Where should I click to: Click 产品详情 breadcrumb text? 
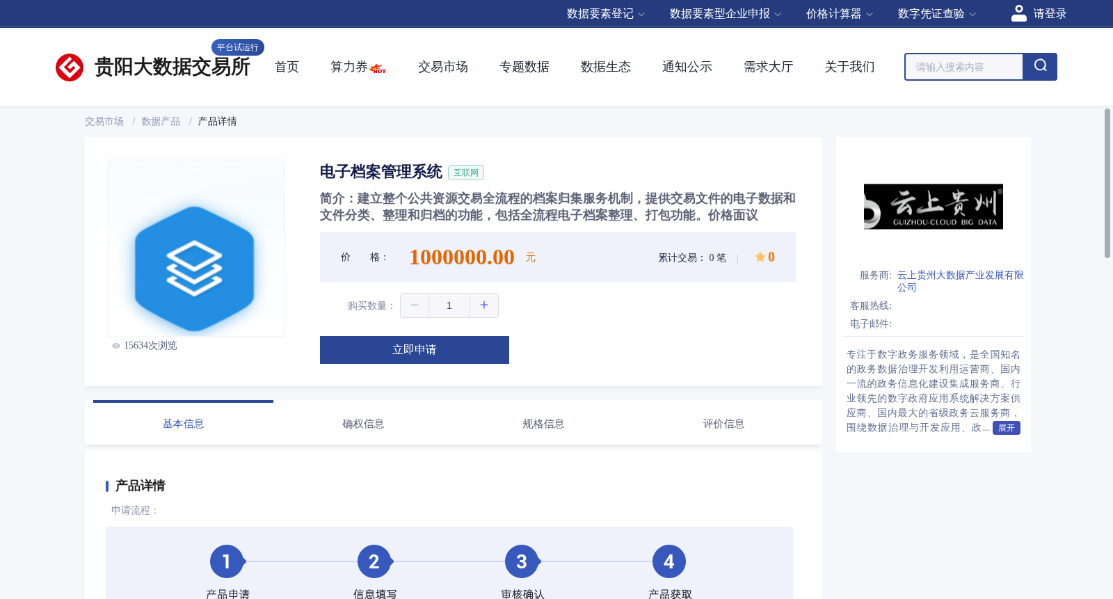[218, 122]
